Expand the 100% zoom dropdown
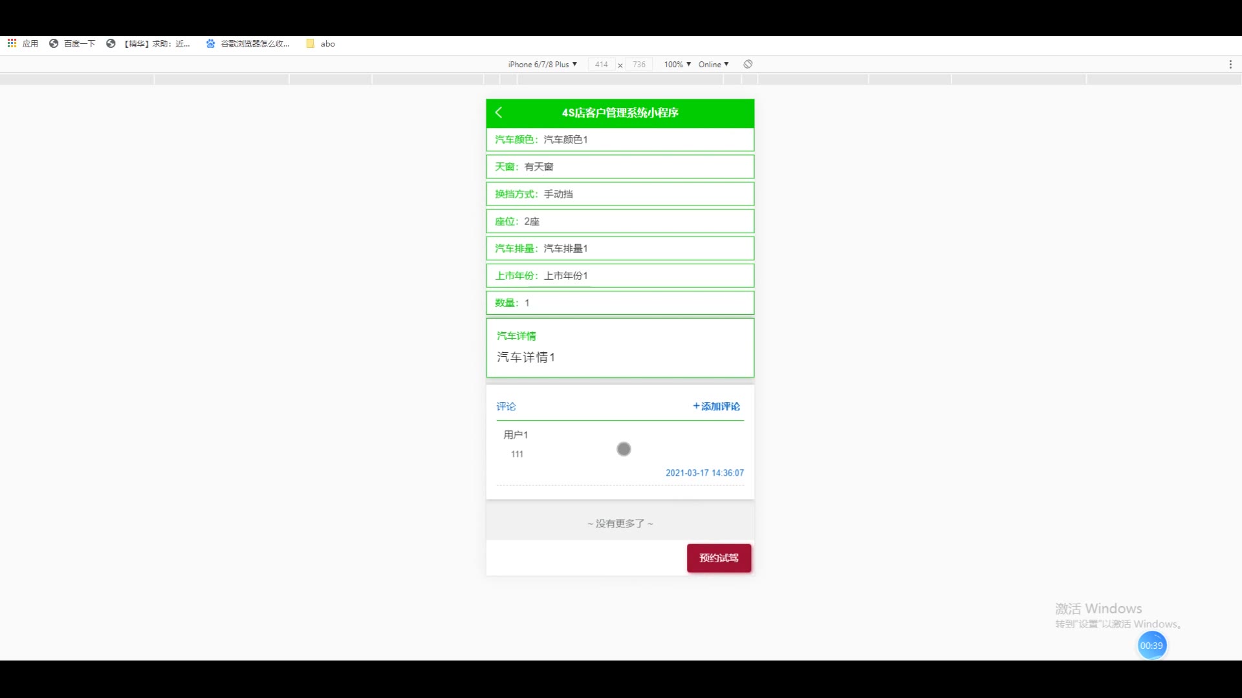This screenshot has width=1242, height=698. click(677, 65)
